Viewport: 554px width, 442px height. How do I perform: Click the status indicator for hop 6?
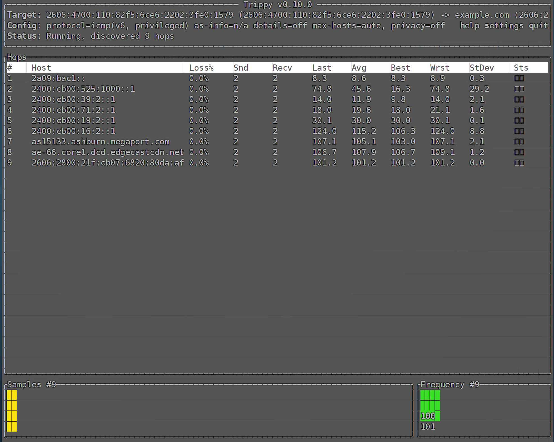(x=519, y=131)
